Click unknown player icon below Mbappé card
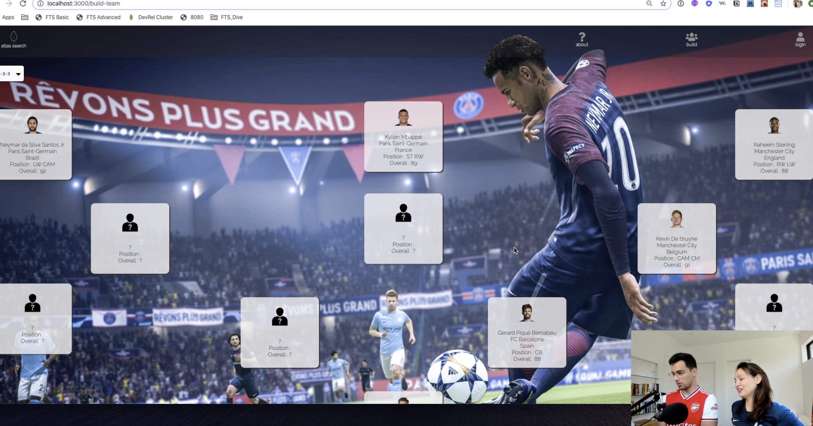This screenshot has height=426, width=813. [x=403, y=213]
